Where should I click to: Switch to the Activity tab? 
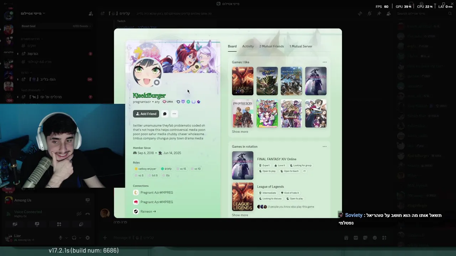point(248,46)
